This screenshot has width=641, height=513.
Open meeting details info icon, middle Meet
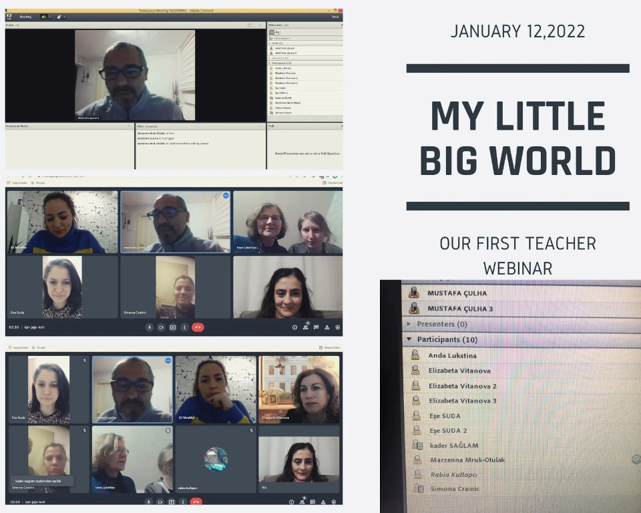click(294, 327)
